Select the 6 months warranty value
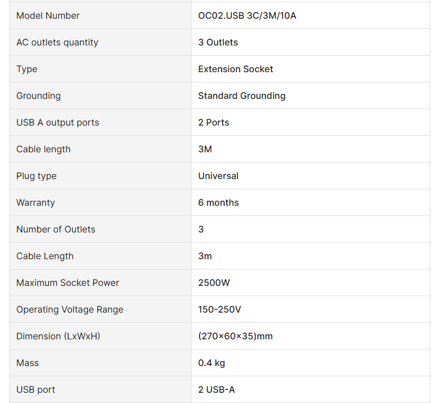This screenshot has width=441, height=403. click(218, 202)
